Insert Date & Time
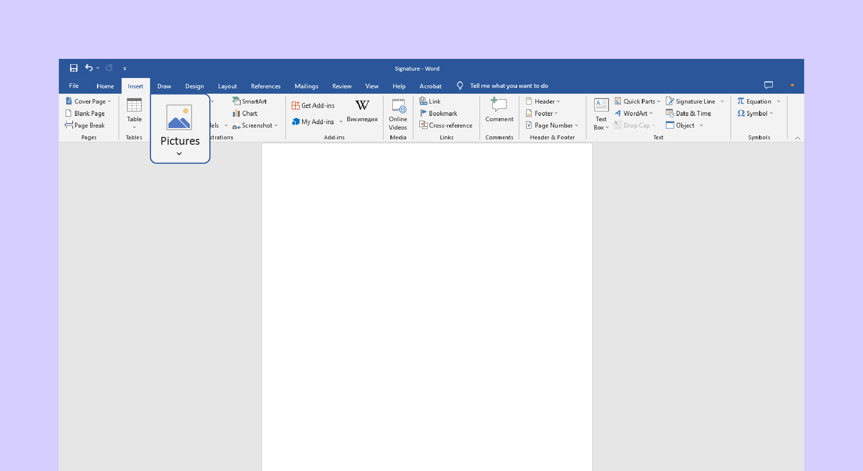This screenshot has width=863, height=471. [688, 113]
